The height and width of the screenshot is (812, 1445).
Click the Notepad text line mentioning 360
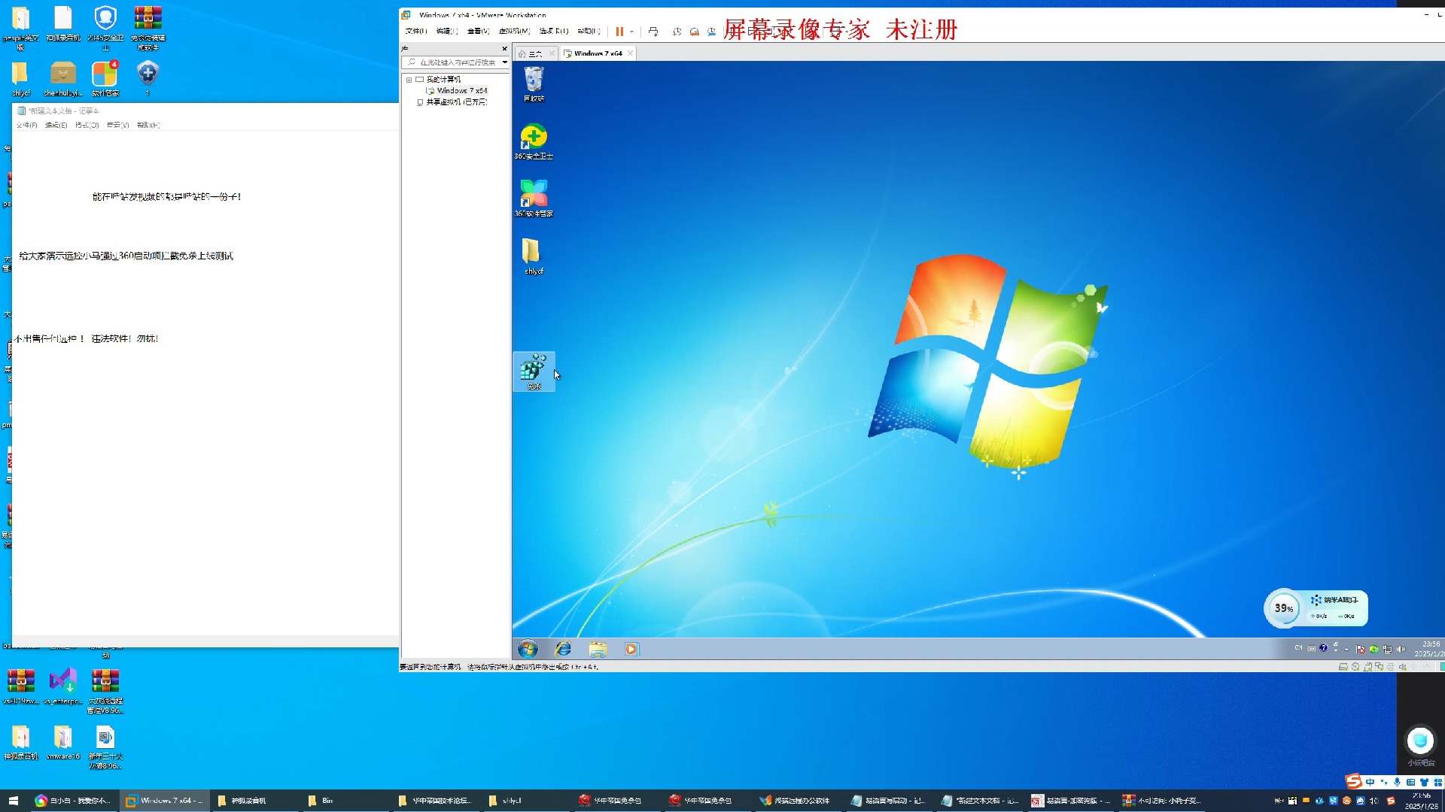[x=126, y=256]
